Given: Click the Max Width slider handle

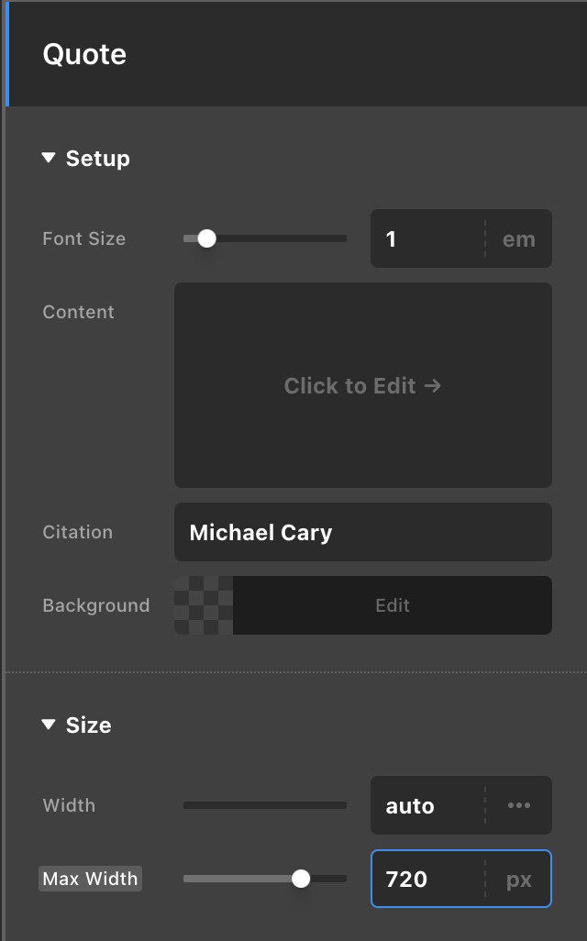Looking at the screenshot, I should pos(301,879).
